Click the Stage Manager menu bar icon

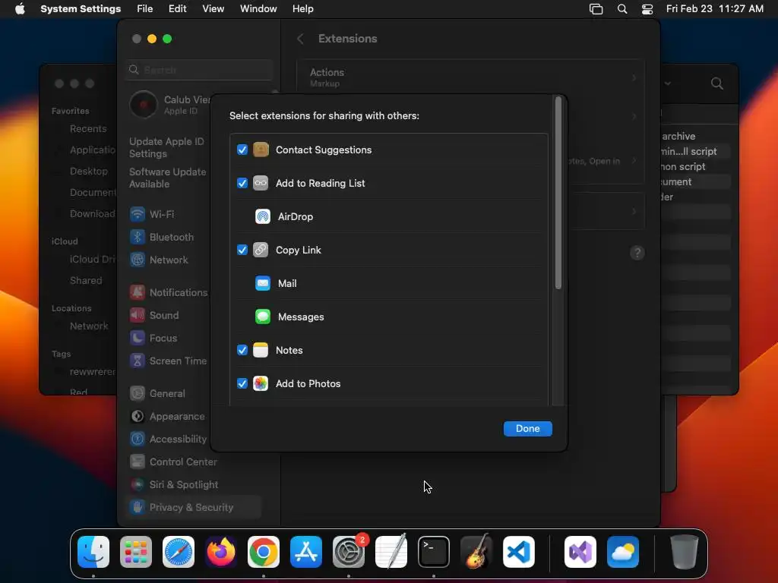[596, 9]
